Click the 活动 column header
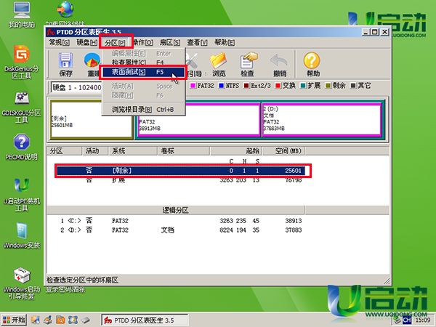 click(x=94, y=151)
